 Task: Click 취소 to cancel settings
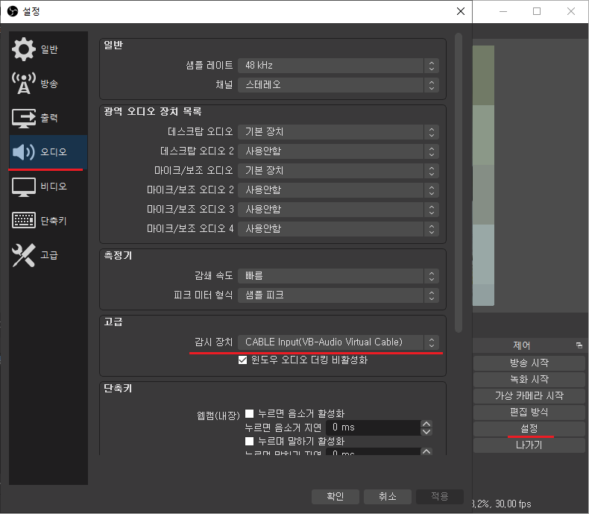tap(388, 497)
